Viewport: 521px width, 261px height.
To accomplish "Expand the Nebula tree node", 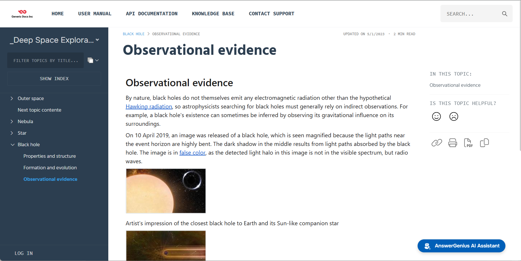I will 12,121.
